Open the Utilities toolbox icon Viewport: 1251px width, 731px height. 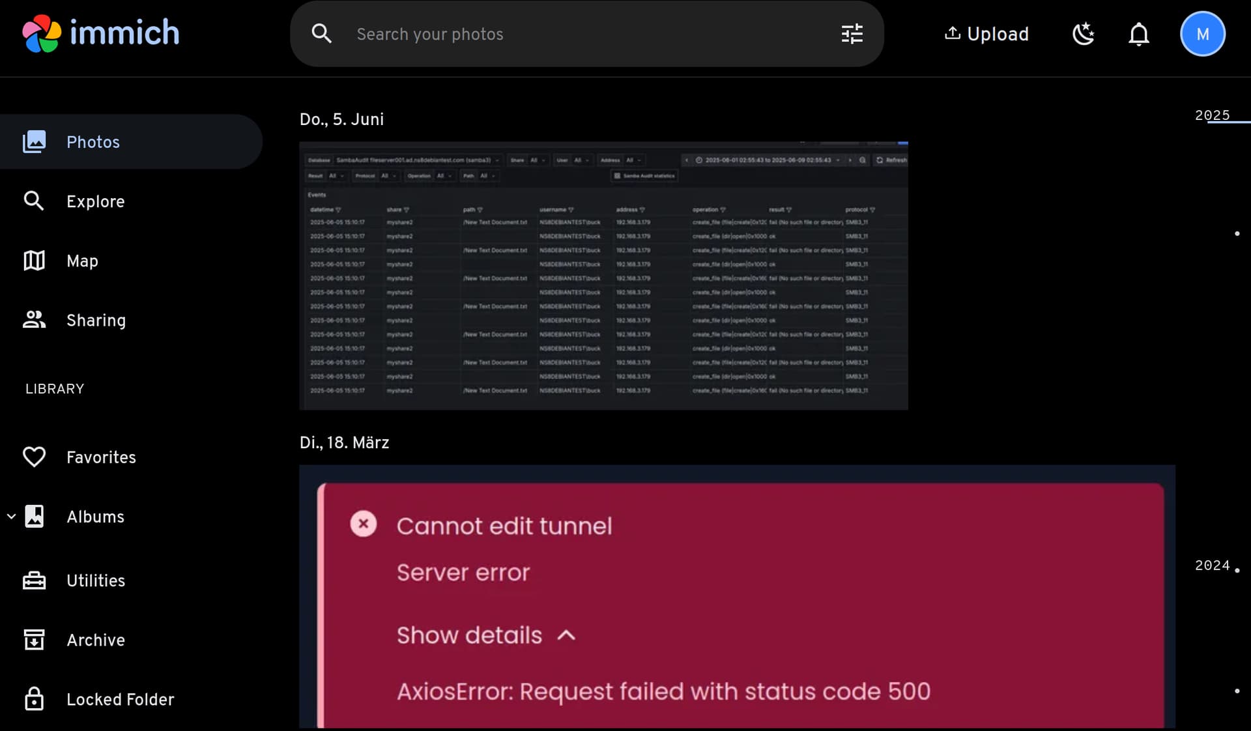(34, 580)
